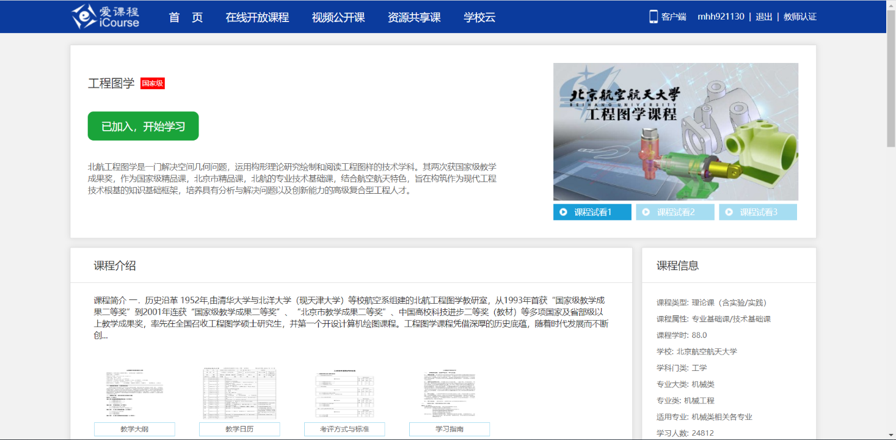Click username mhh921130 in header

point(721,17)
